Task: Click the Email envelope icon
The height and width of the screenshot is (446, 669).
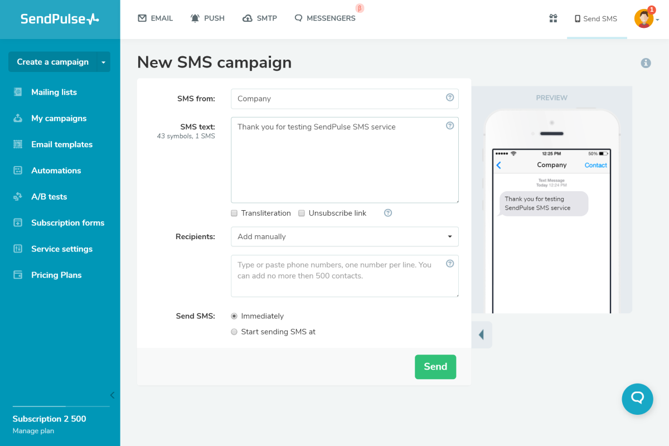Action: pyautogui.click(x=142, y=18)
